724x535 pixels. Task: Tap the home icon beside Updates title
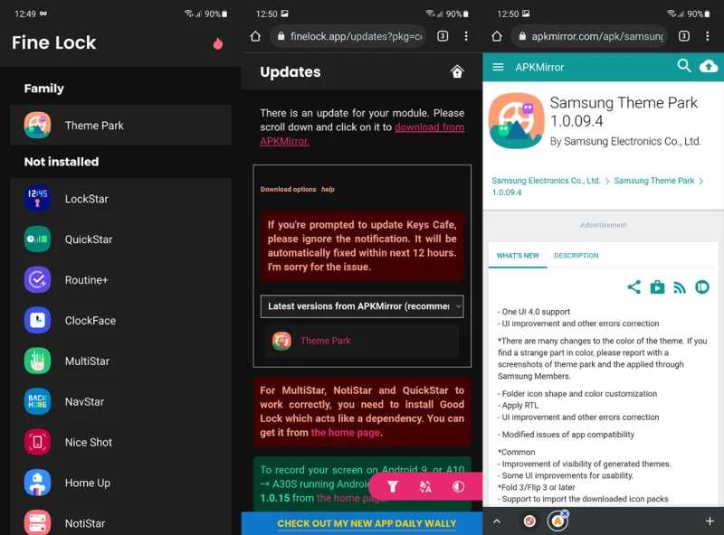(457, 71)
